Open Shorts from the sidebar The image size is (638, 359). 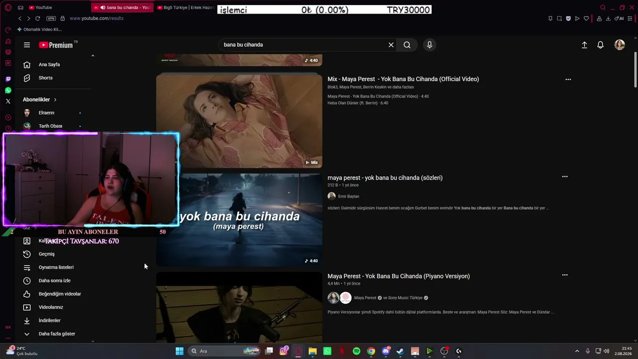point(54,78)
